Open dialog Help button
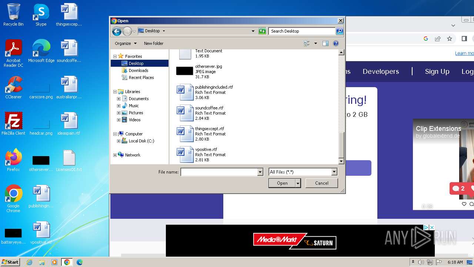 pyautogui.click(x=336, y=43)
